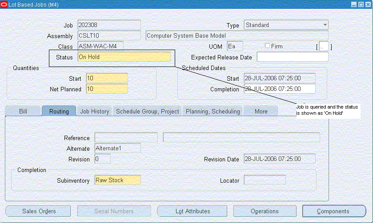Open the Components button
Screen dimensions: 373x223
pos(334,211)
